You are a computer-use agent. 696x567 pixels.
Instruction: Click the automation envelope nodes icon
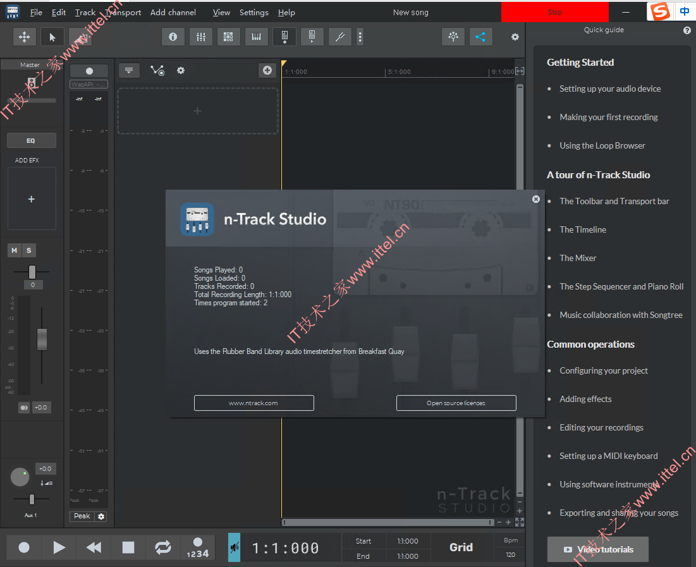click(157, 70)
